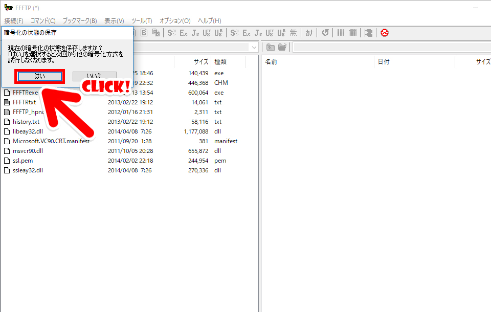Open the コマンド(C) menu
Viewport: 491px width, 312px height.
tap(43, 20)
